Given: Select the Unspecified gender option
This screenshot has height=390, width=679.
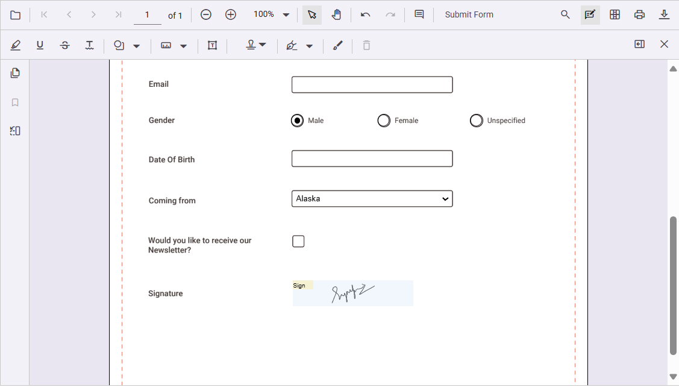Looking at the screenshot, I should tap(476, 120).
